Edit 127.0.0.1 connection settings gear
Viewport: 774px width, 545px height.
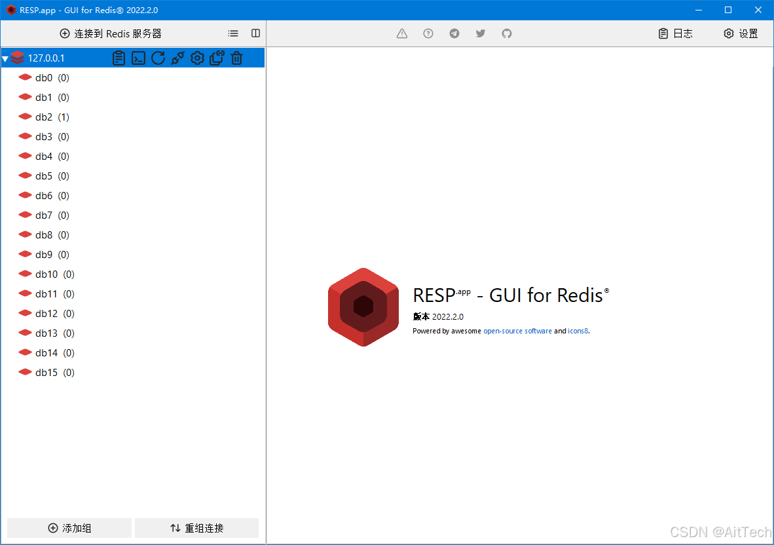pyautogui.click(x=198, y=58)
